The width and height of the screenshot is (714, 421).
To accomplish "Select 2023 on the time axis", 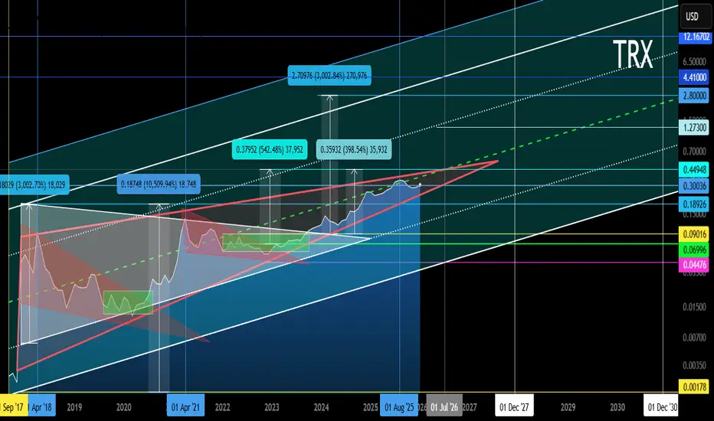I will pyautogui.click(x=271, y=407).
